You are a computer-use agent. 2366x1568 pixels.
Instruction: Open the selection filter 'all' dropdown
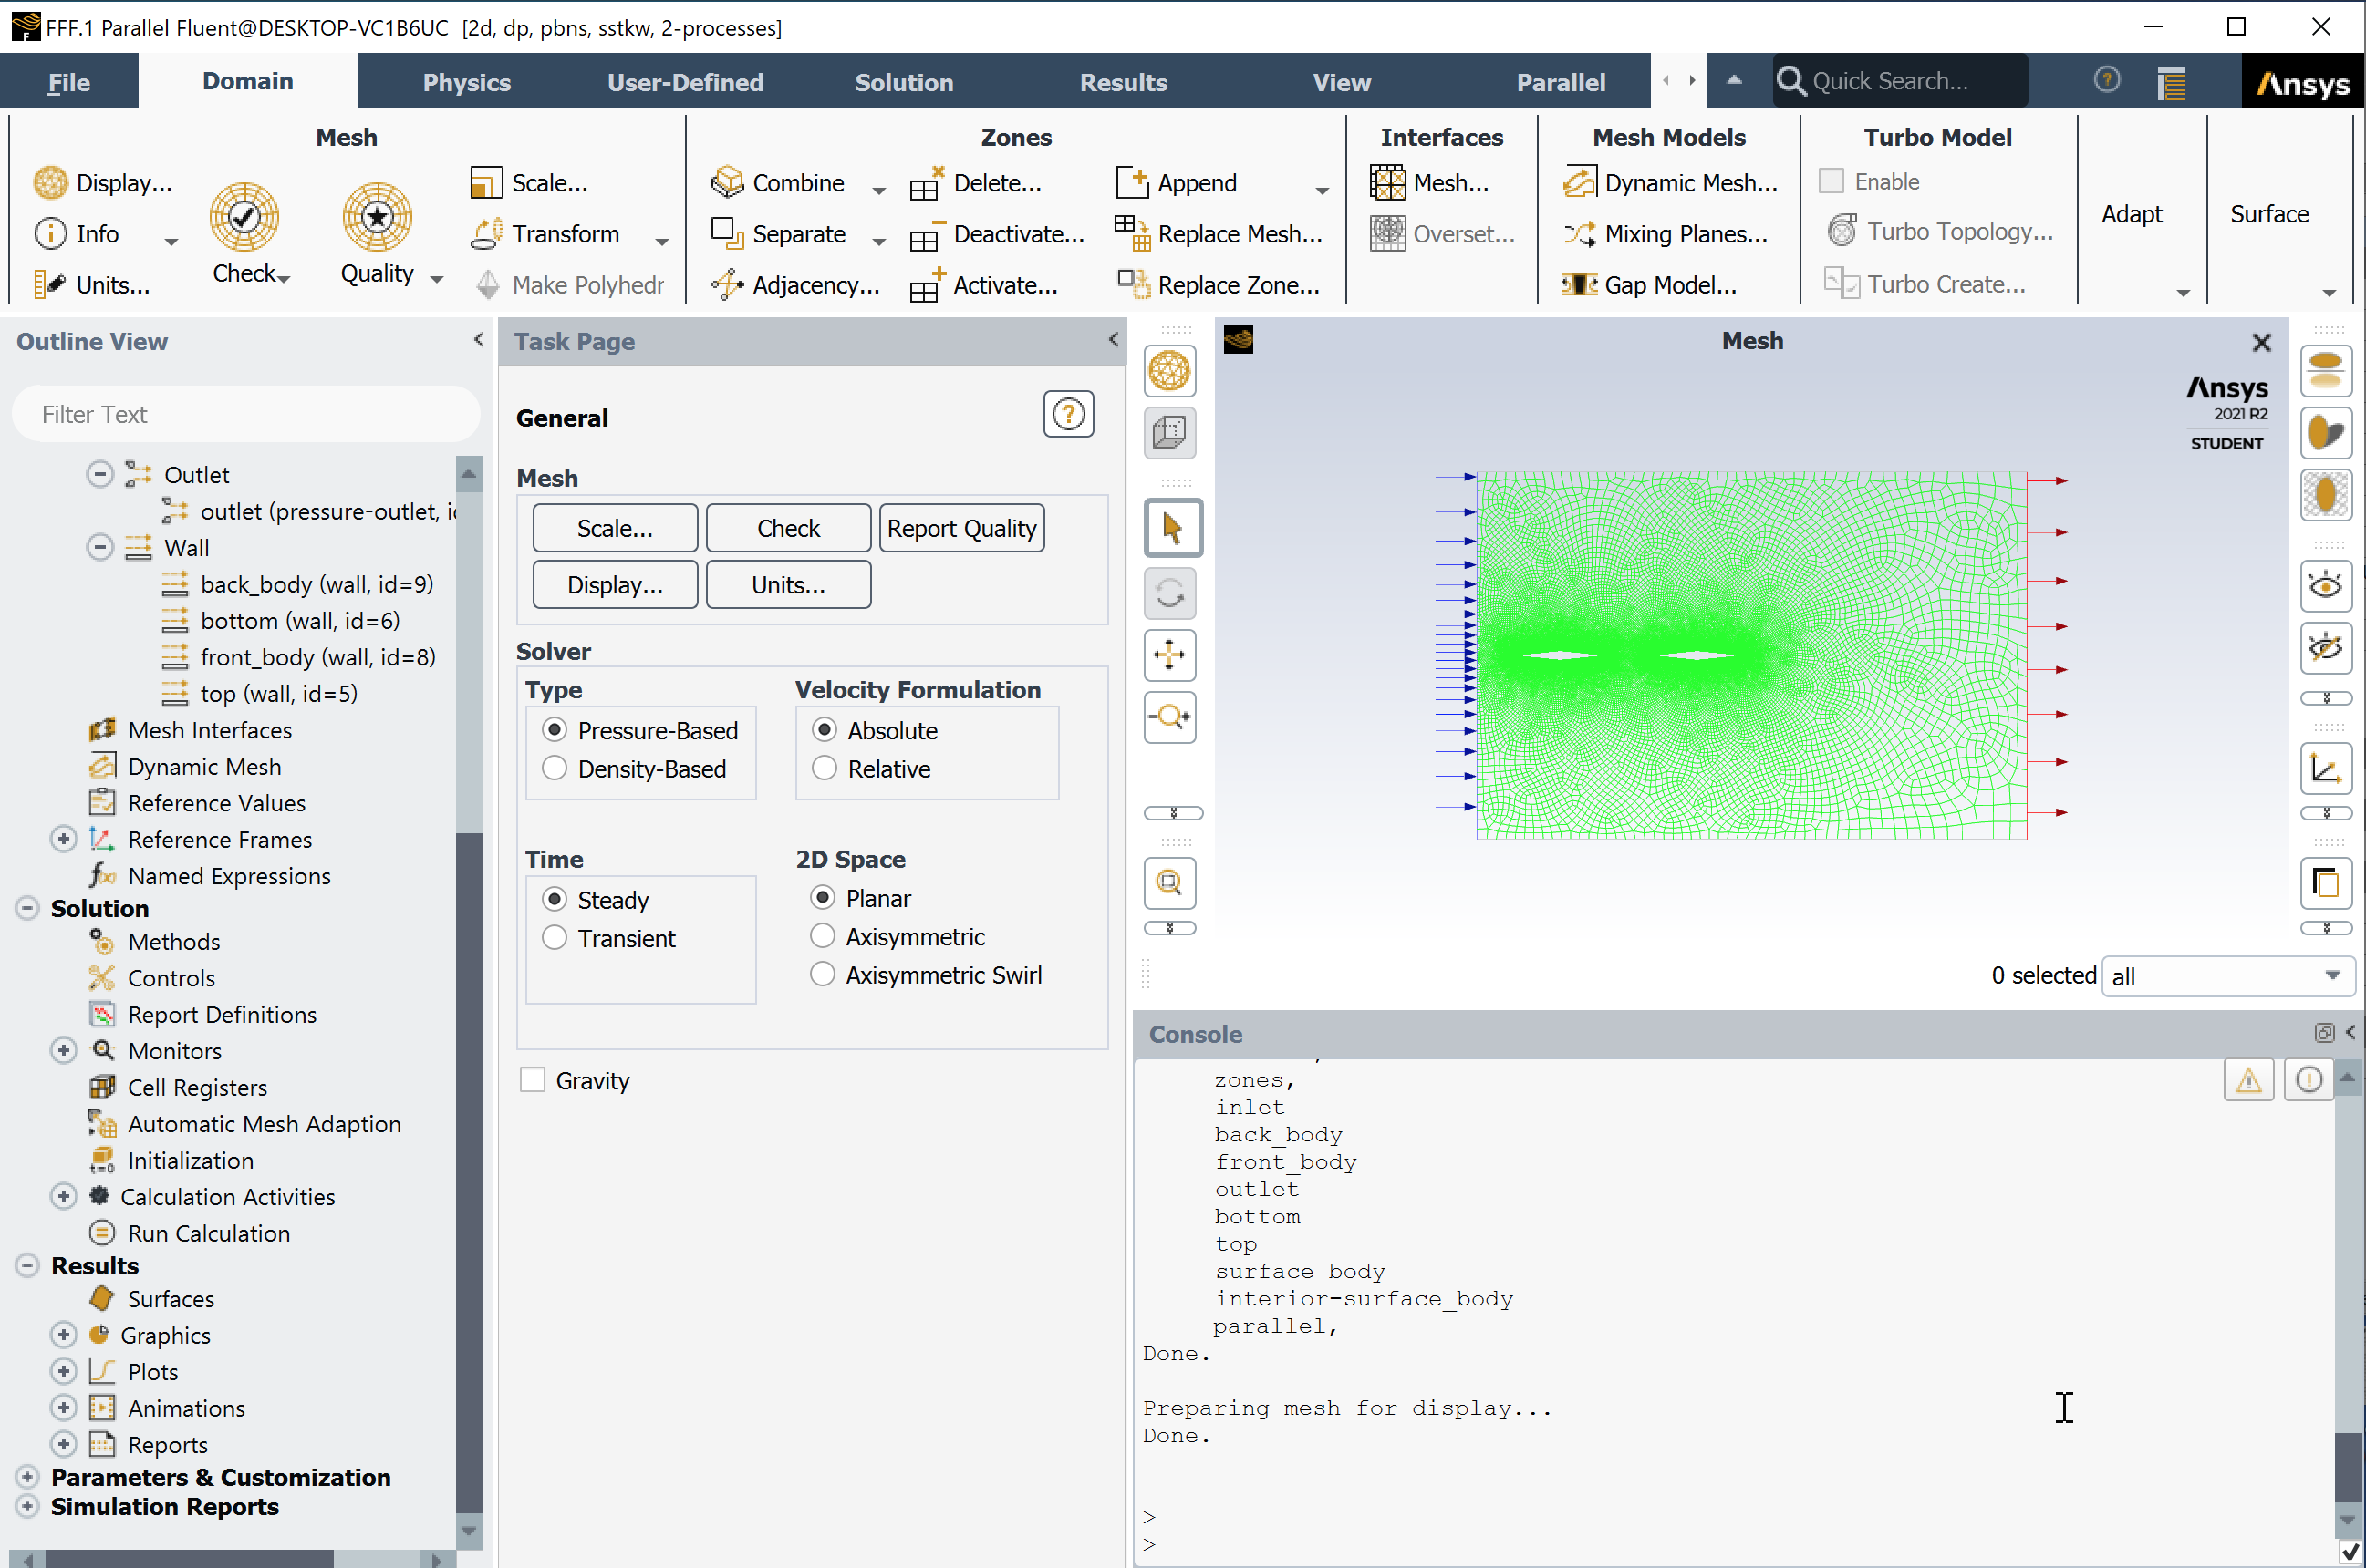[x=2227, y=976]
